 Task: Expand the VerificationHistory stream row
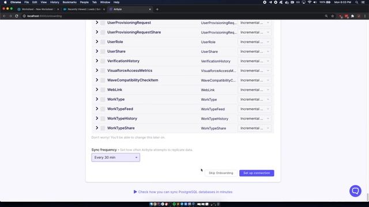[97, 61]
